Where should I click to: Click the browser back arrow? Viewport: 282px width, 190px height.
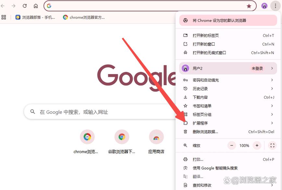coord(3,6)
